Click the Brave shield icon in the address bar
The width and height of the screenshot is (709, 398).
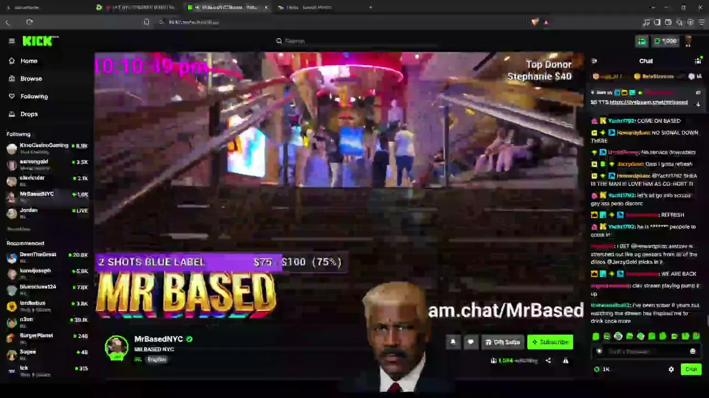coord(535,22)
